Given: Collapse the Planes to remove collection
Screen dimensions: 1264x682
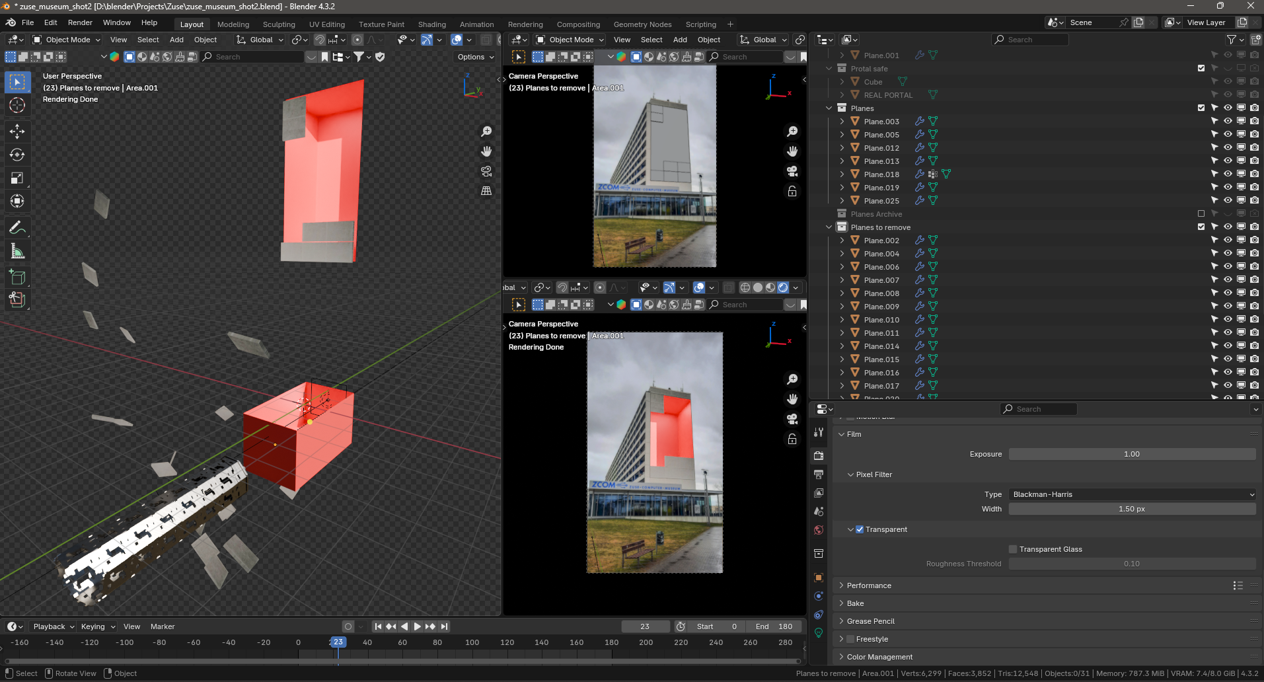Looking at the screenshot, I should [x=829, y=227].
